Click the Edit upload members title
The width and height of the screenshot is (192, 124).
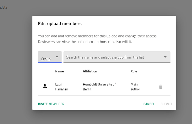pos(60,24)
